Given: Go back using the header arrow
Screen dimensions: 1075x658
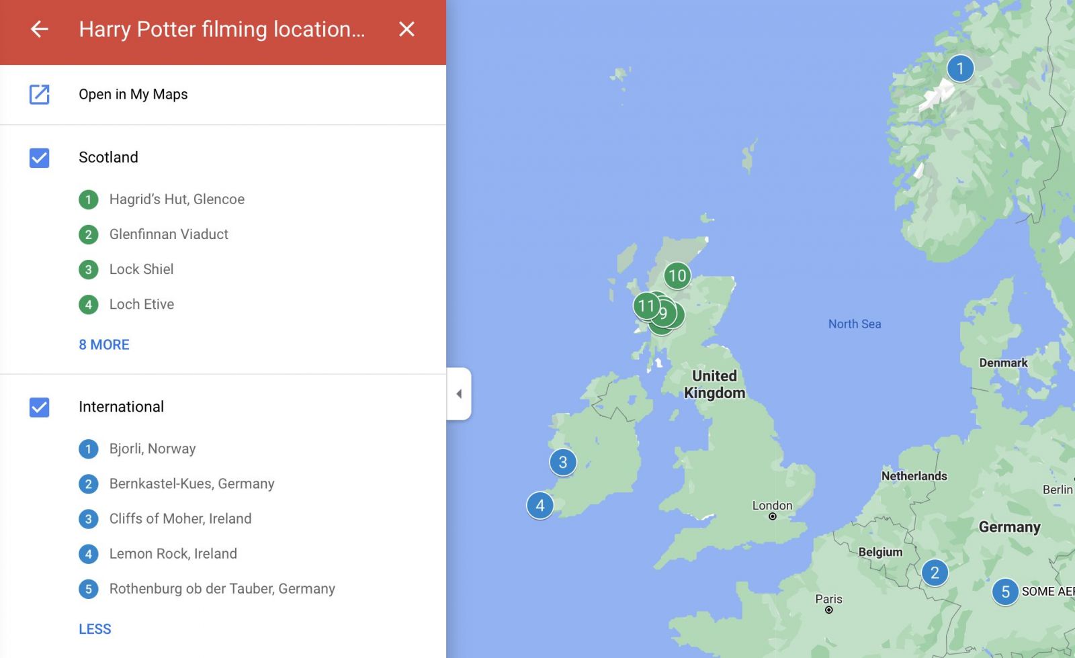Looking at the screenshot, I should [x=40, y=29].
